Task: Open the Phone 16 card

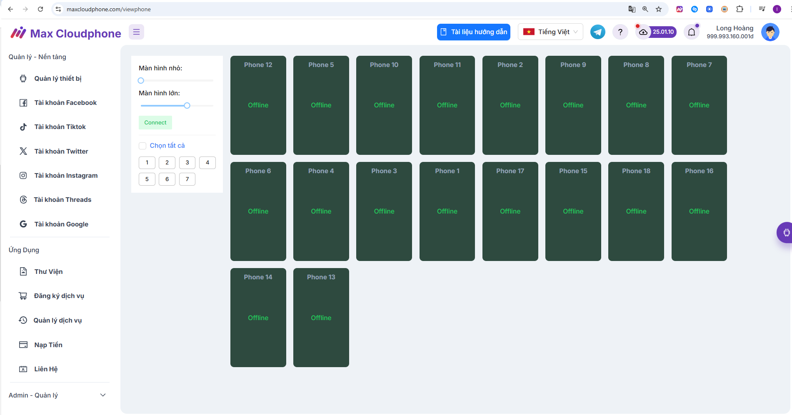Action: [x=699, y=211]
